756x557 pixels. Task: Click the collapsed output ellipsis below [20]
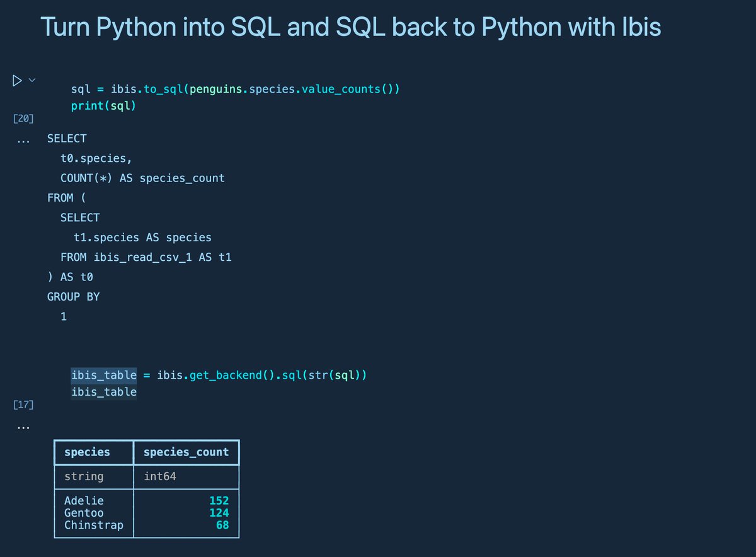tap(23, 140)
